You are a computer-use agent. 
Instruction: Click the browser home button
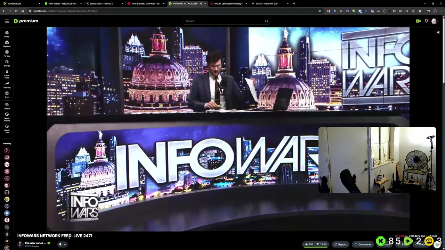click(22, 11)
